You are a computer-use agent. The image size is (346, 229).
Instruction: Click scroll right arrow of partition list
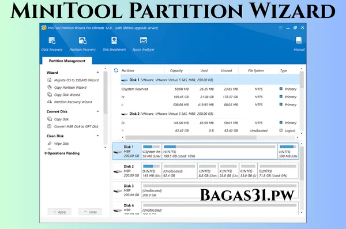[x=298, y=137]
